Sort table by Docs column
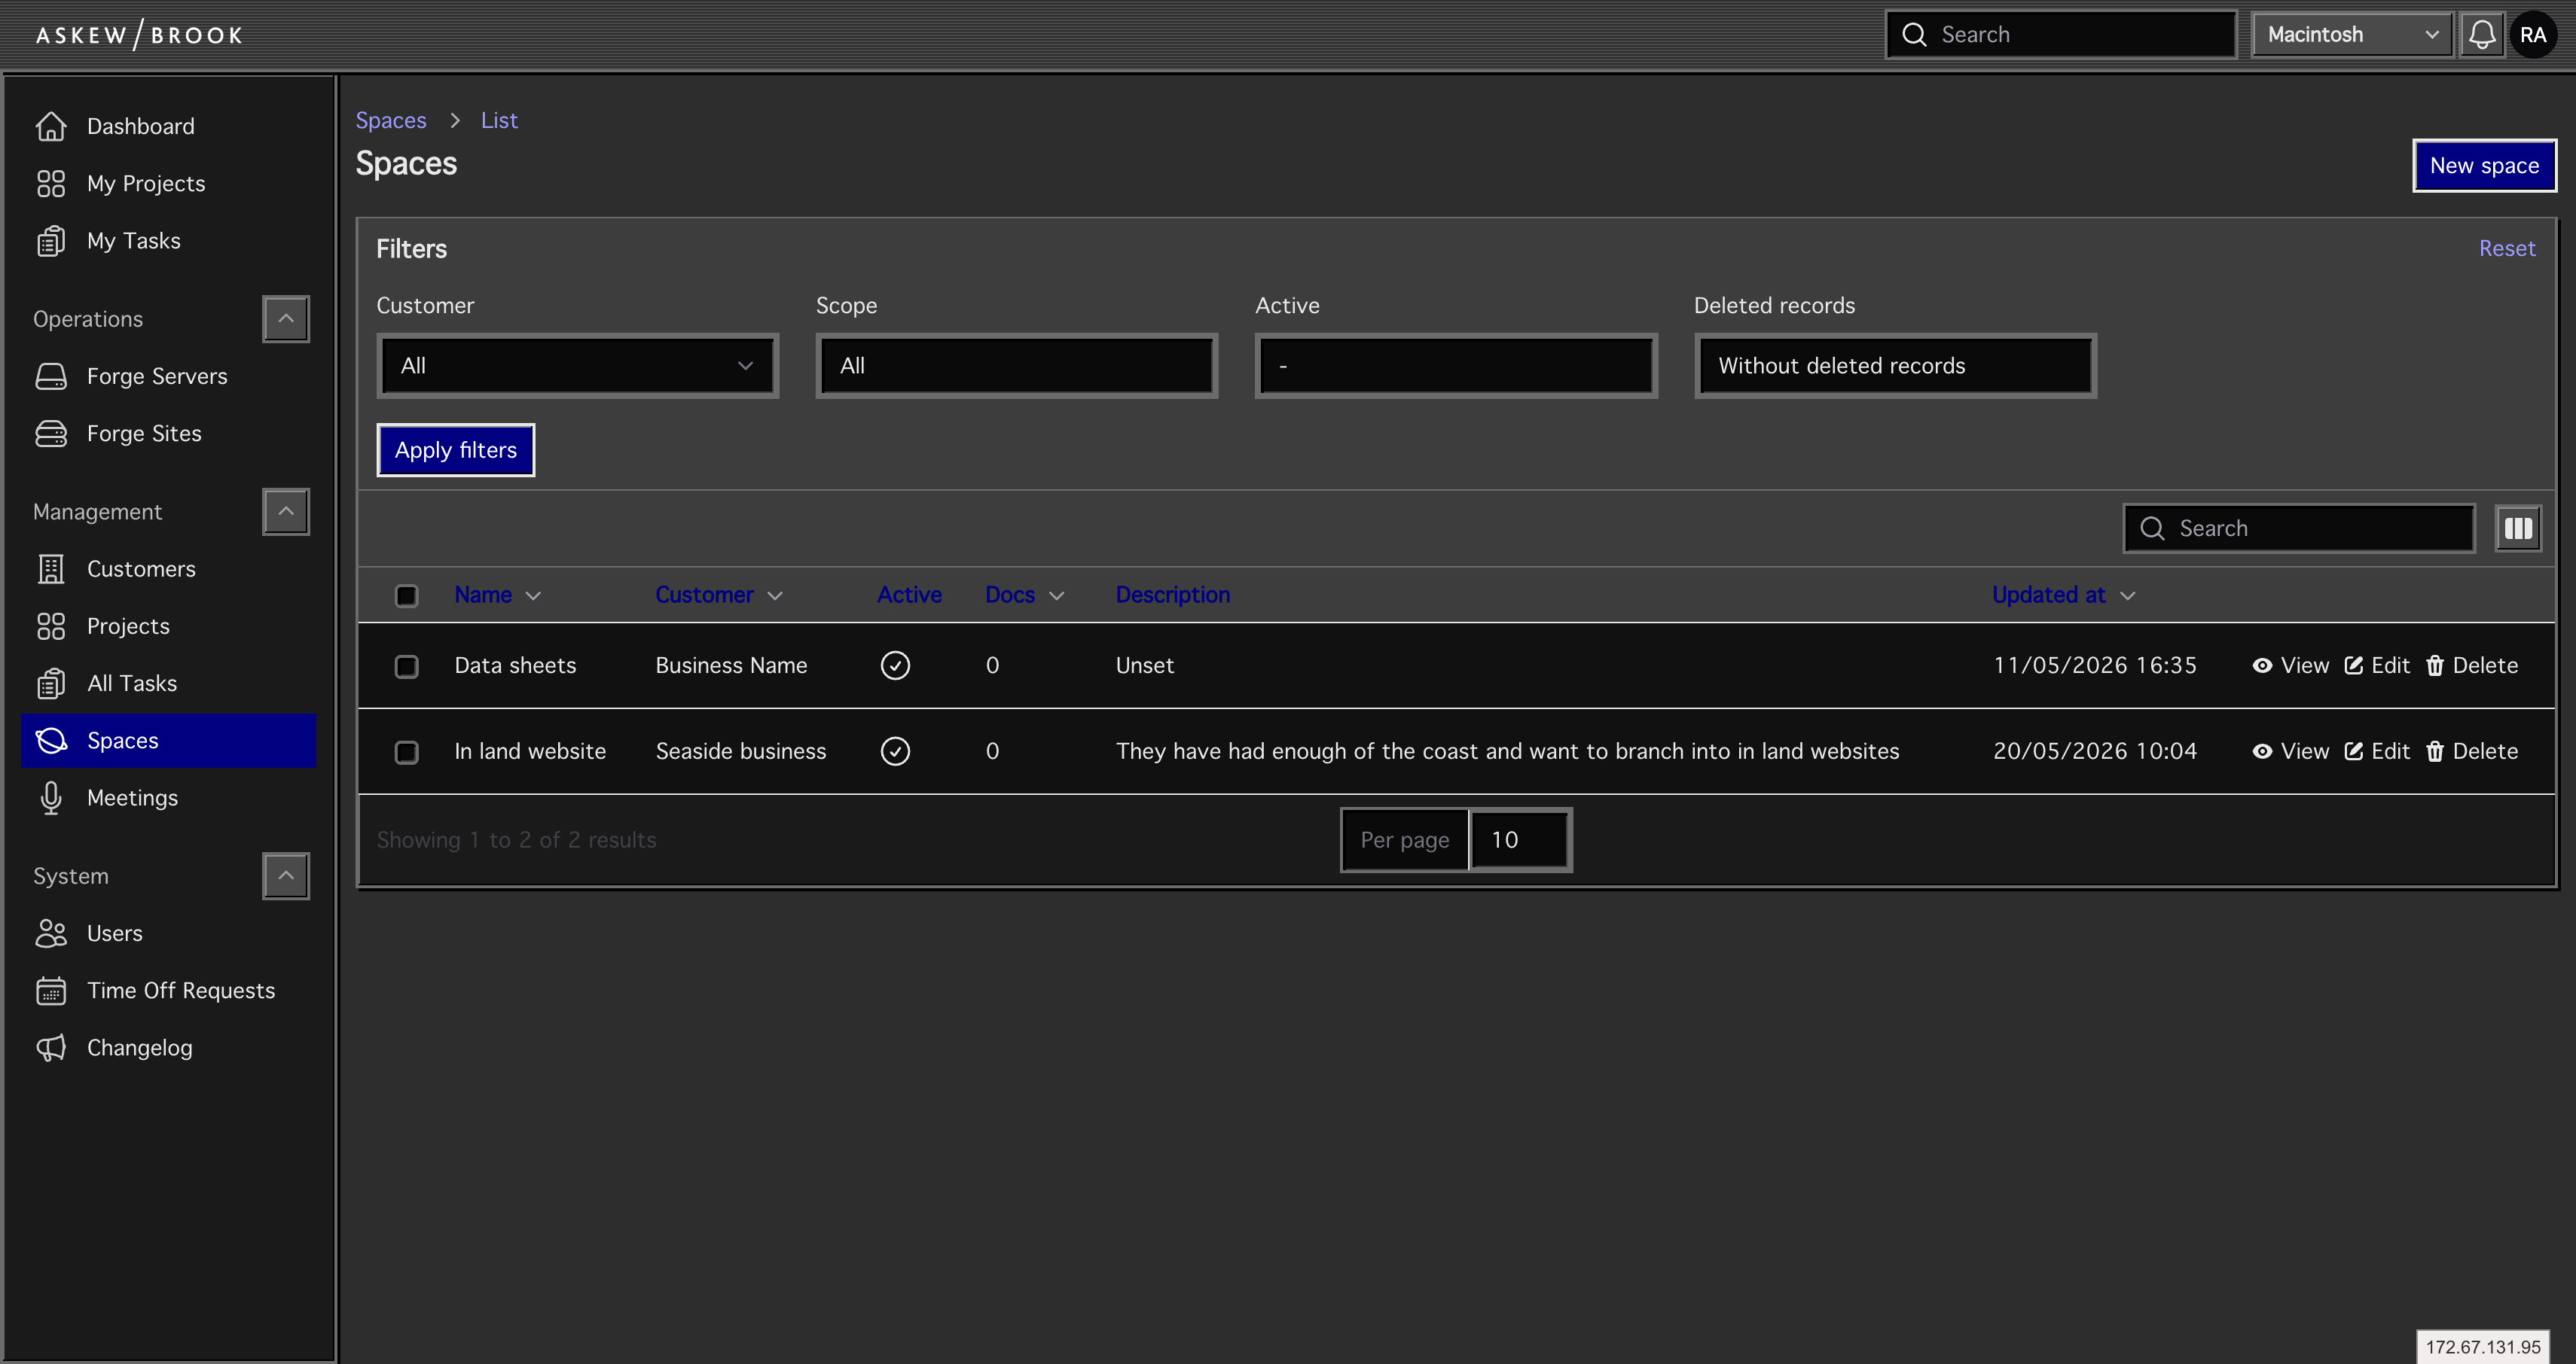The image size is (2576, 1364). point(1024,595)
